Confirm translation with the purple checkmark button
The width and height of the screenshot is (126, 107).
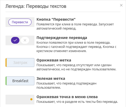pyautogui.click(x=15, y=40)
